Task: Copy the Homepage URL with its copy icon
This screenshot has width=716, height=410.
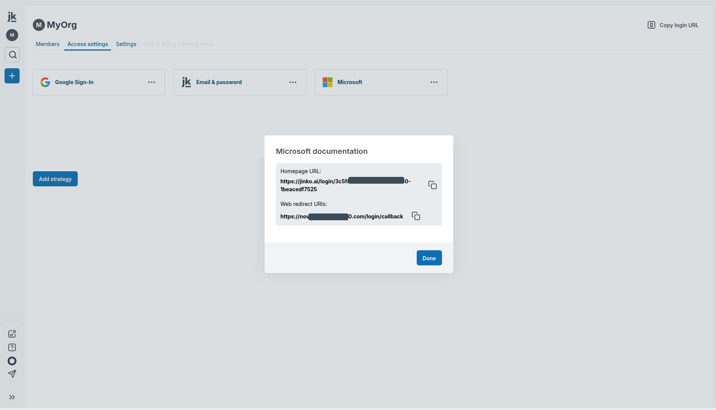Action: pyautogui.click(x=432, y=185)
